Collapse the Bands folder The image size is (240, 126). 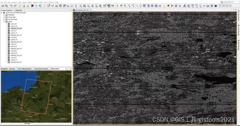click(4, 22)
